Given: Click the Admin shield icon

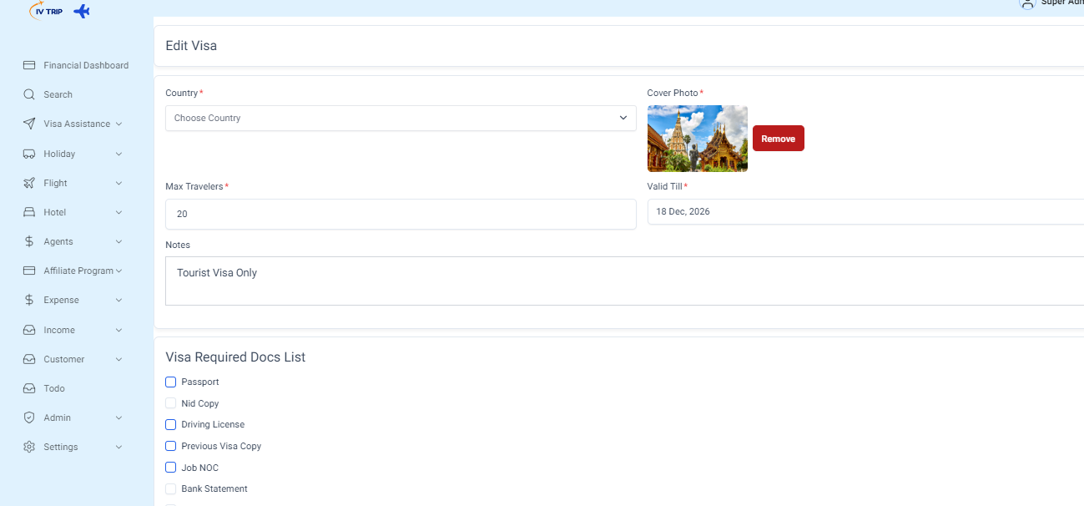Looking at the screenshot, I should [29, 417].
